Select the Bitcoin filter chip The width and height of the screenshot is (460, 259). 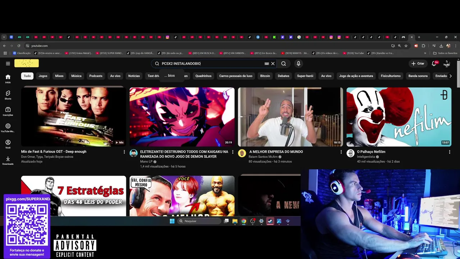coord(265,76)
